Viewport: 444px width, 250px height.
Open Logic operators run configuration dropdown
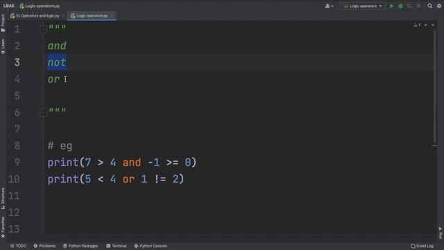362,6
